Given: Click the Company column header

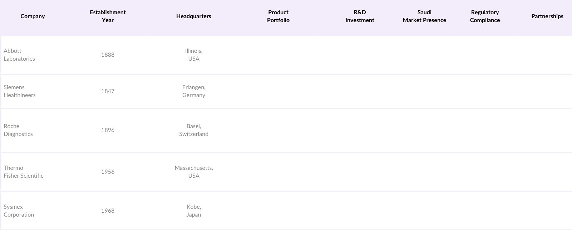Looking at the screenshot, I should point(33,16).
